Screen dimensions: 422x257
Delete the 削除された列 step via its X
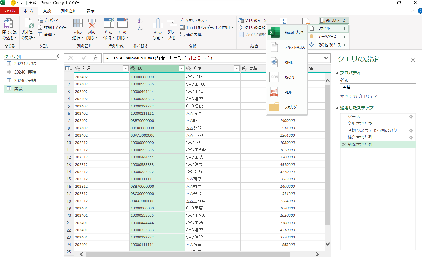[344, 144]
